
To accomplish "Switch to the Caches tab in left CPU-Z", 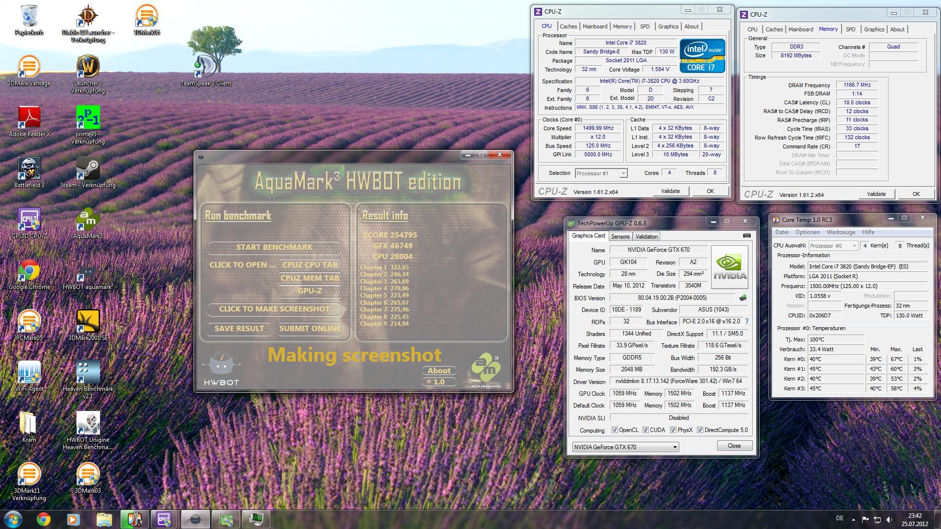I will tap(568, 26).
